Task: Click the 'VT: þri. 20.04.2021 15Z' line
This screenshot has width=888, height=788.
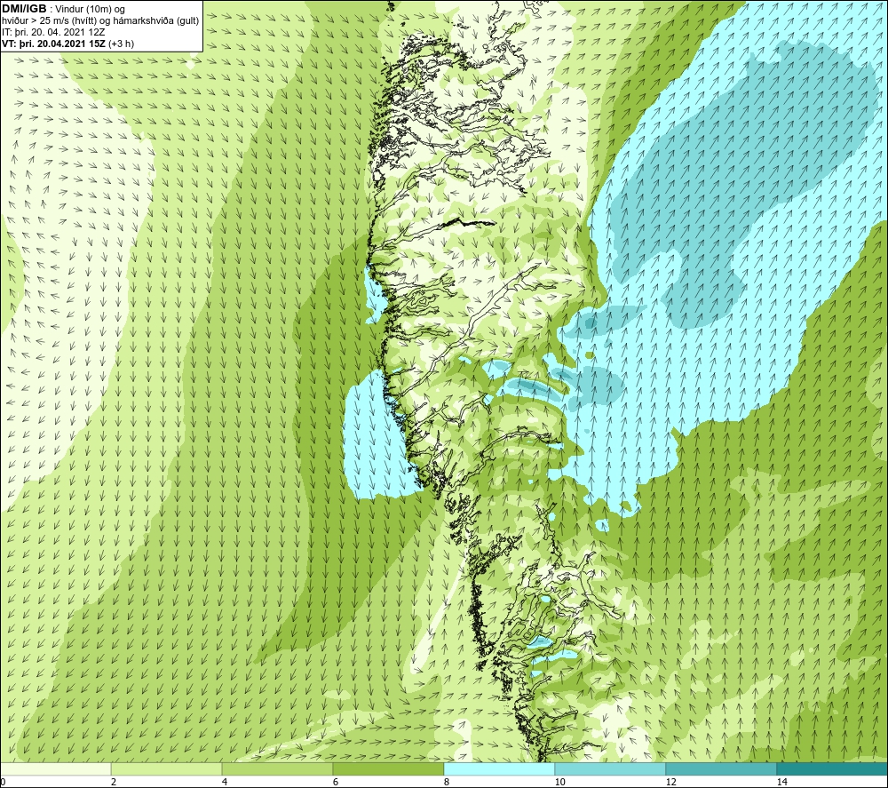Action: click(x=54, y=44)
